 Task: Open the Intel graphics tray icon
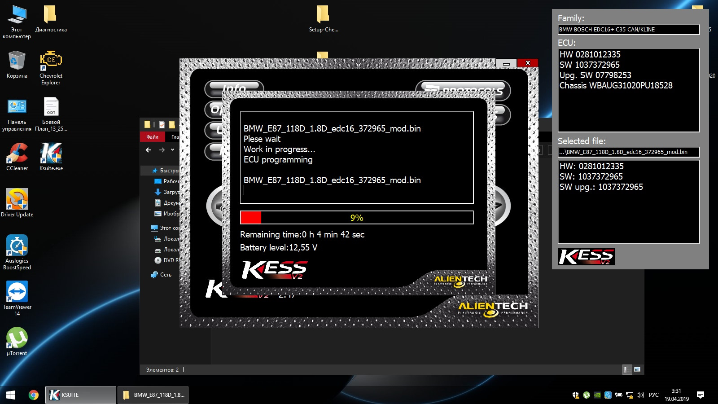(x=608, y=395)
